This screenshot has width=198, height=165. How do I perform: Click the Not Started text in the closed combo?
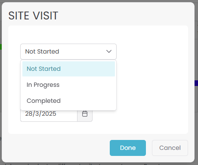(42, 51)
